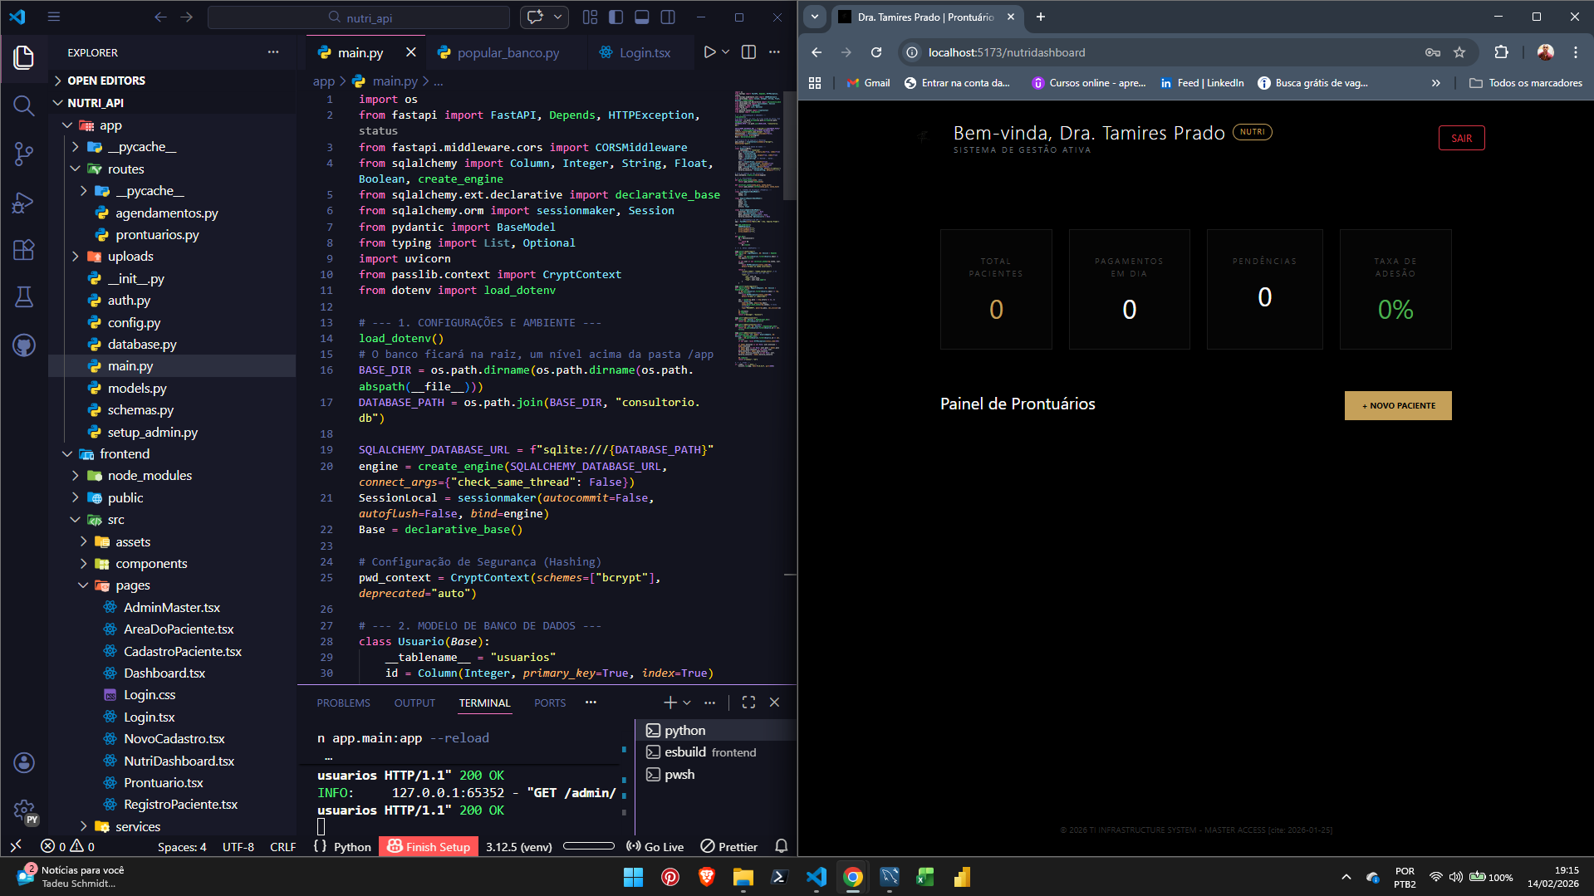Toggle the primary side bar layout button
The image size is (1594, 896).
click(x=616, y=17)
